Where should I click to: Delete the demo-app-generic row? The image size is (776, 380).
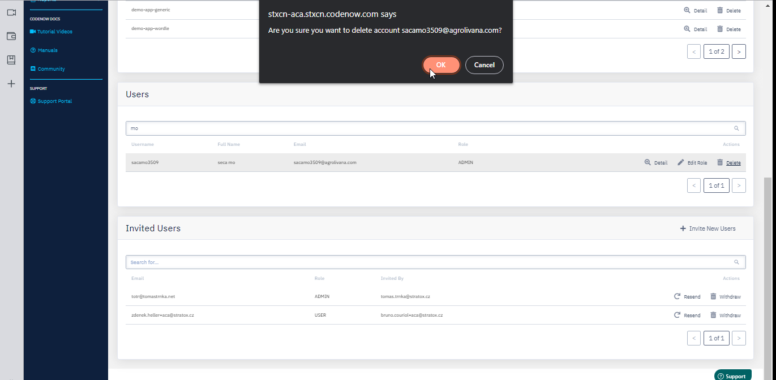click(x=728, y=10)
